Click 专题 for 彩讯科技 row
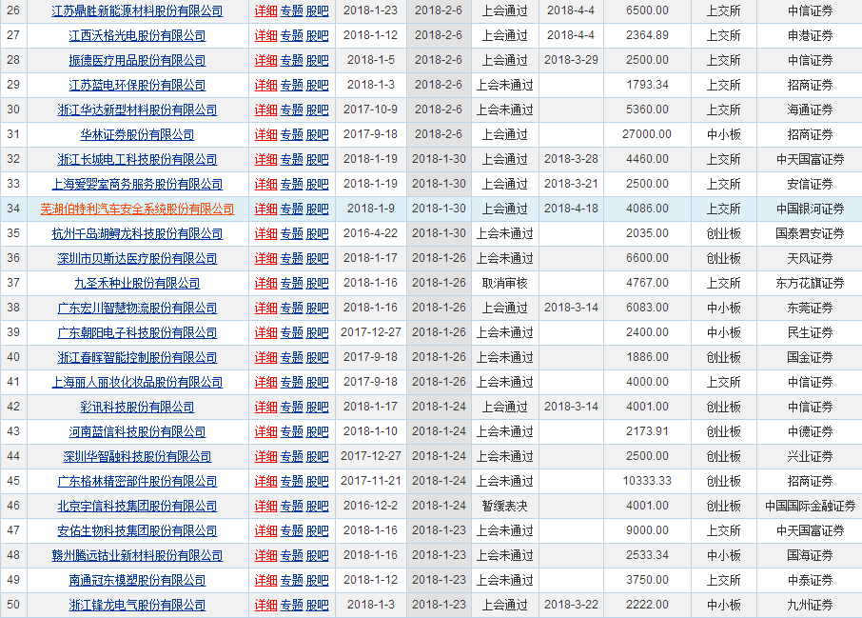Viewport: 862px width, 618px height. click(x=292, y=408)
